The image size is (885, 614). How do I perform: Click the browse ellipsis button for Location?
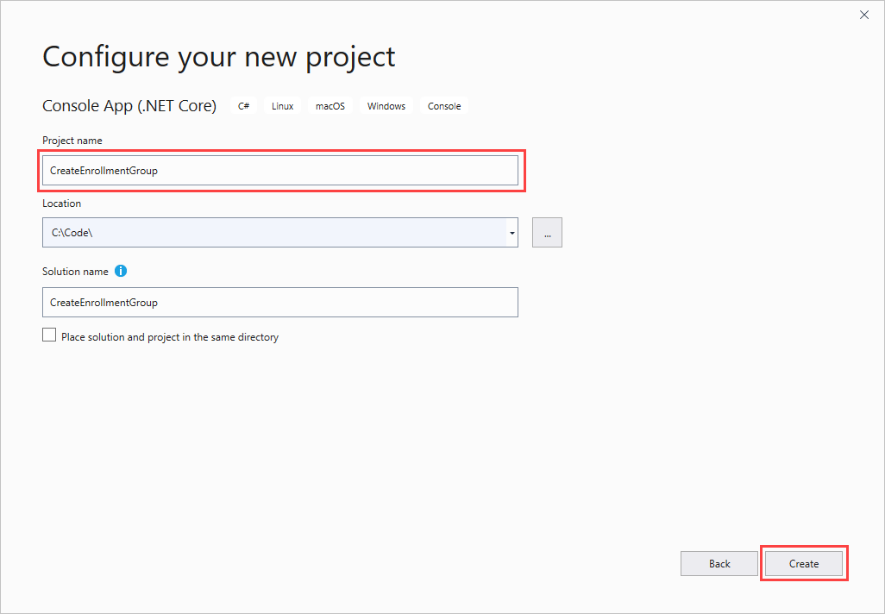tap(547, 233)
